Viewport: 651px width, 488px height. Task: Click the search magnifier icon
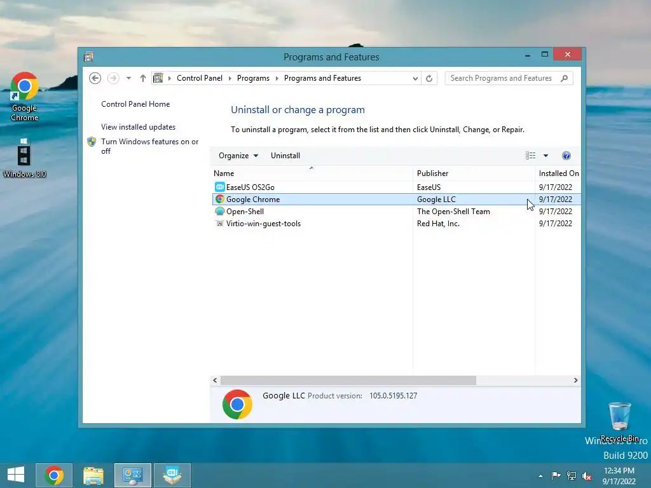564,78
